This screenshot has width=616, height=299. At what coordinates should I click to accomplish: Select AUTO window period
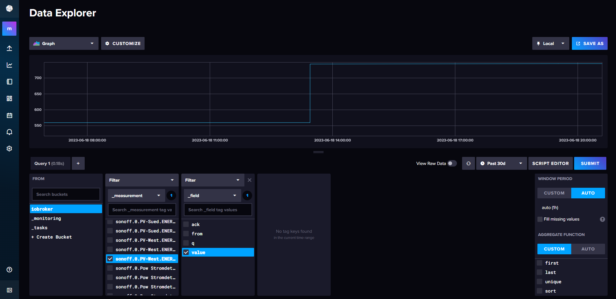click(588, 193)
